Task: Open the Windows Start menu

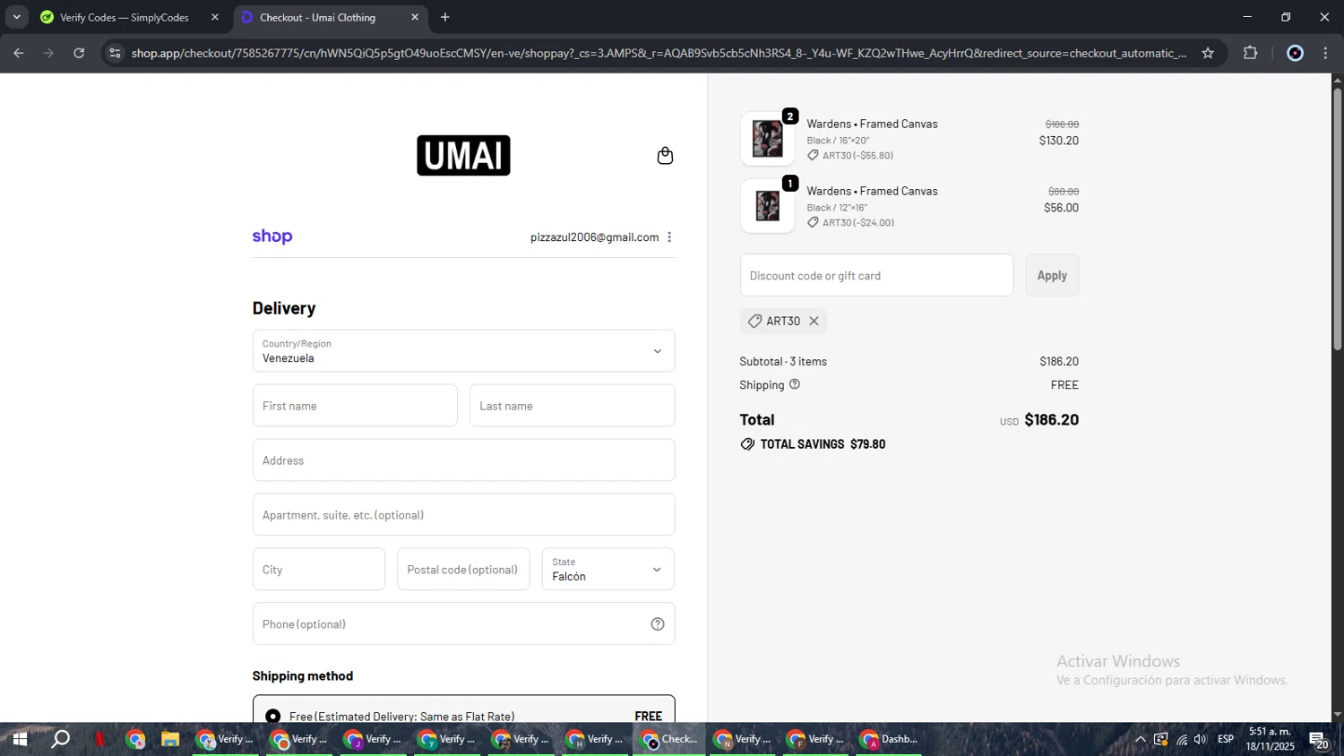Action: pos(19,739)
